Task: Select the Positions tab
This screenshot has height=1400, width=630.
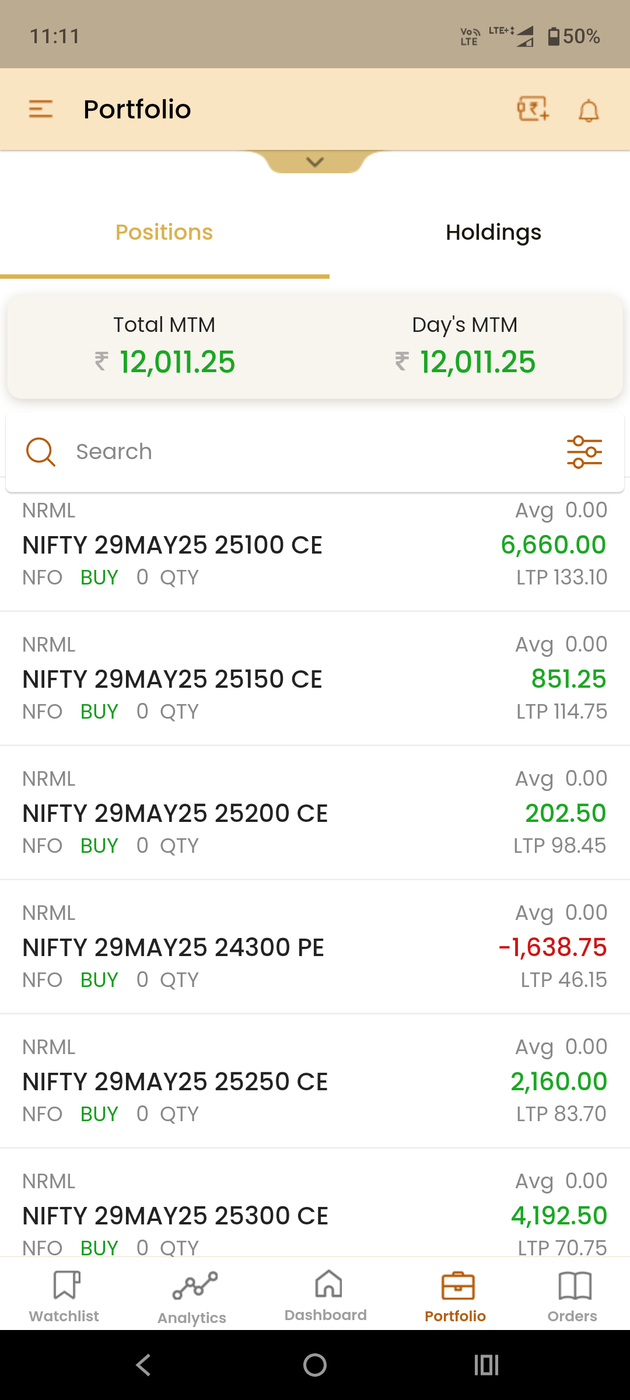Action: click(164, 232)
